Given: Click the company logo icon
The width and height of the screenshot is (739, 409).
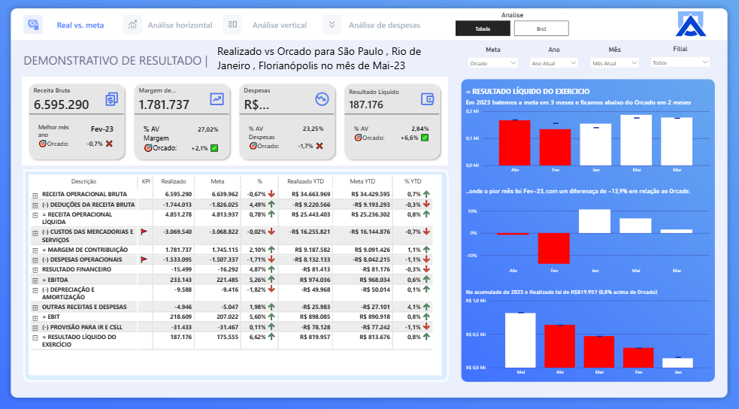Looking at the screenshot, I should click(690, 24).
